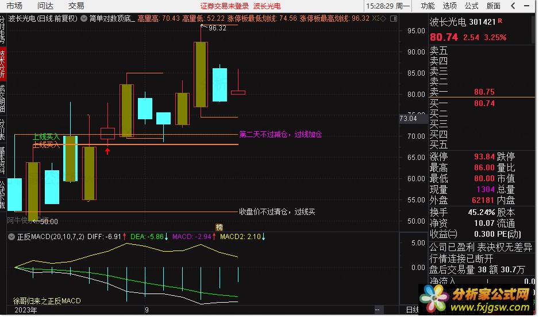539x317 pixels.
Task: Click the 第二天不过减仓，过线加仓 annotation
Action: (x=280, y=135)
